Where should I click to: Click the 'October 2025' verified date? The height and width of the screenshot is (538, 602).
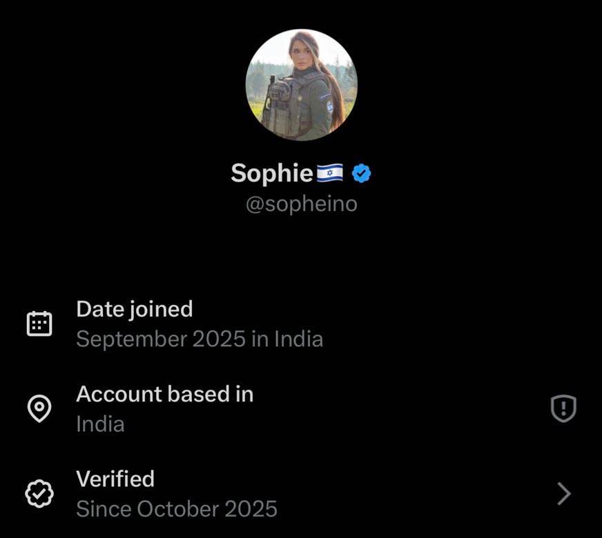[x=207, y=509]
